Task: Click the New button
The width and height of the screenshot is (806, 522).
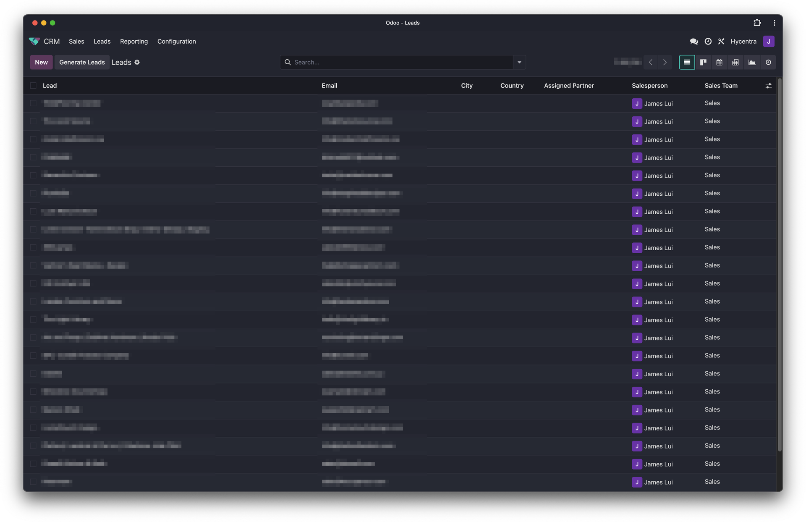Action: coord(41,62)
